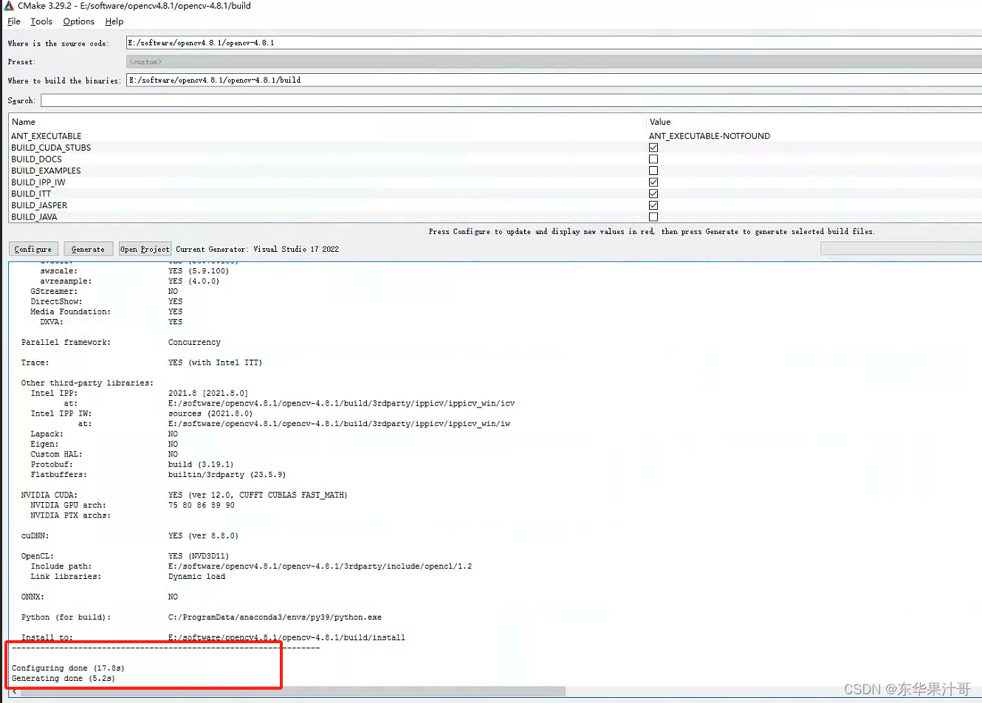Select the BUILD_EXAMPLES entry name
Screen dimensions: 982x703
46,171
